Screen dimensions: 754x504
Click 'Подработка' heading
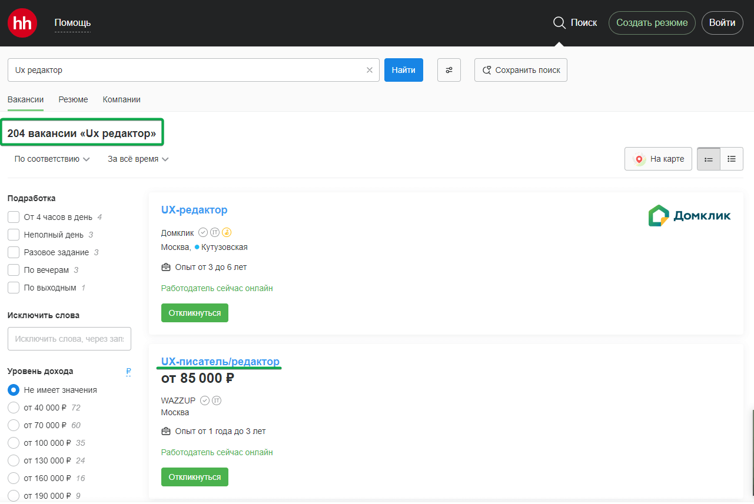pos(32,198)
